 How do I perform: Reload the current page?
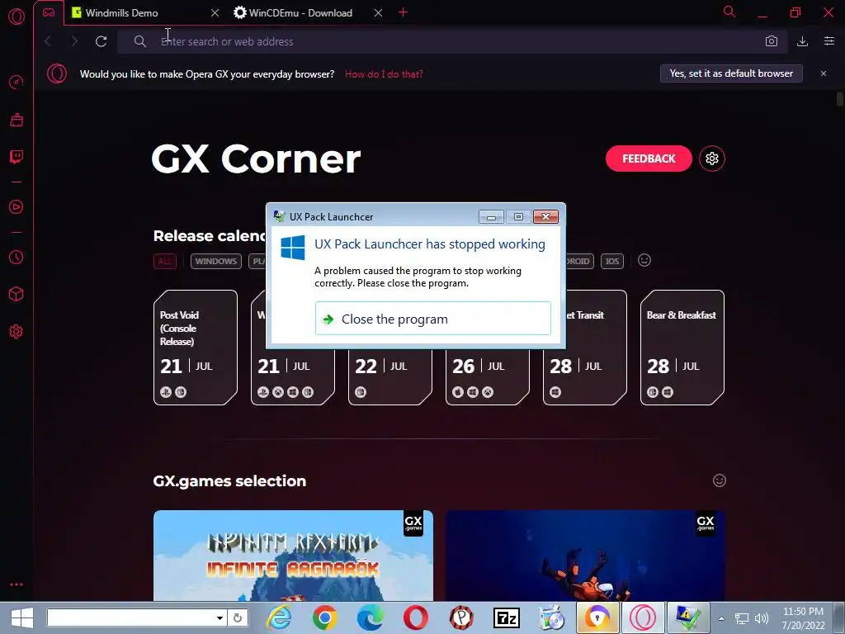[101, 41]
